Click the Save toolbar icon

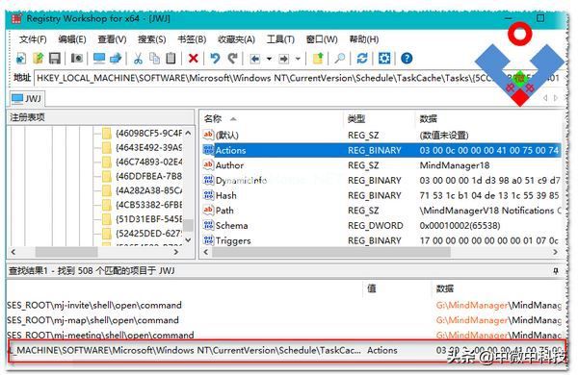point(55,58)
